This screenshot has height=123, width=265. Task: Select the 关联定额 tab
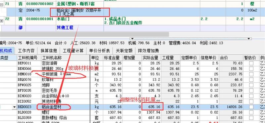point(124,51)
